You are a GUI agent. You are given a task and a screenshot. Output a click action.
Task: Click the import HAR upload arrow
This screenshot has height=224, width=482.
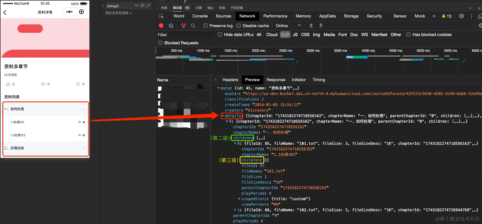click(x=311, y=25)
